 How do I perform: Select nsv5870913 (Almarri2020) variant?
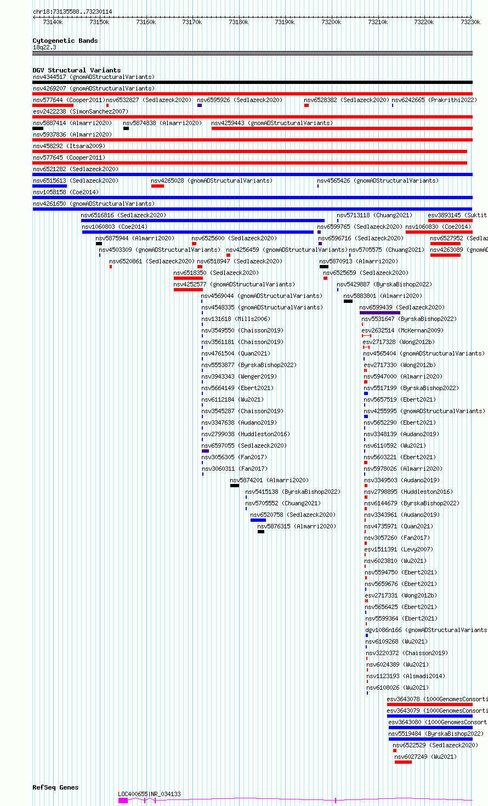tap(359, 262)
